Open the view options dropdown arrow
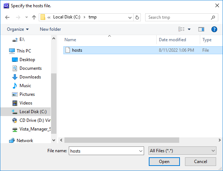The image size is (223, 171). 189,29
